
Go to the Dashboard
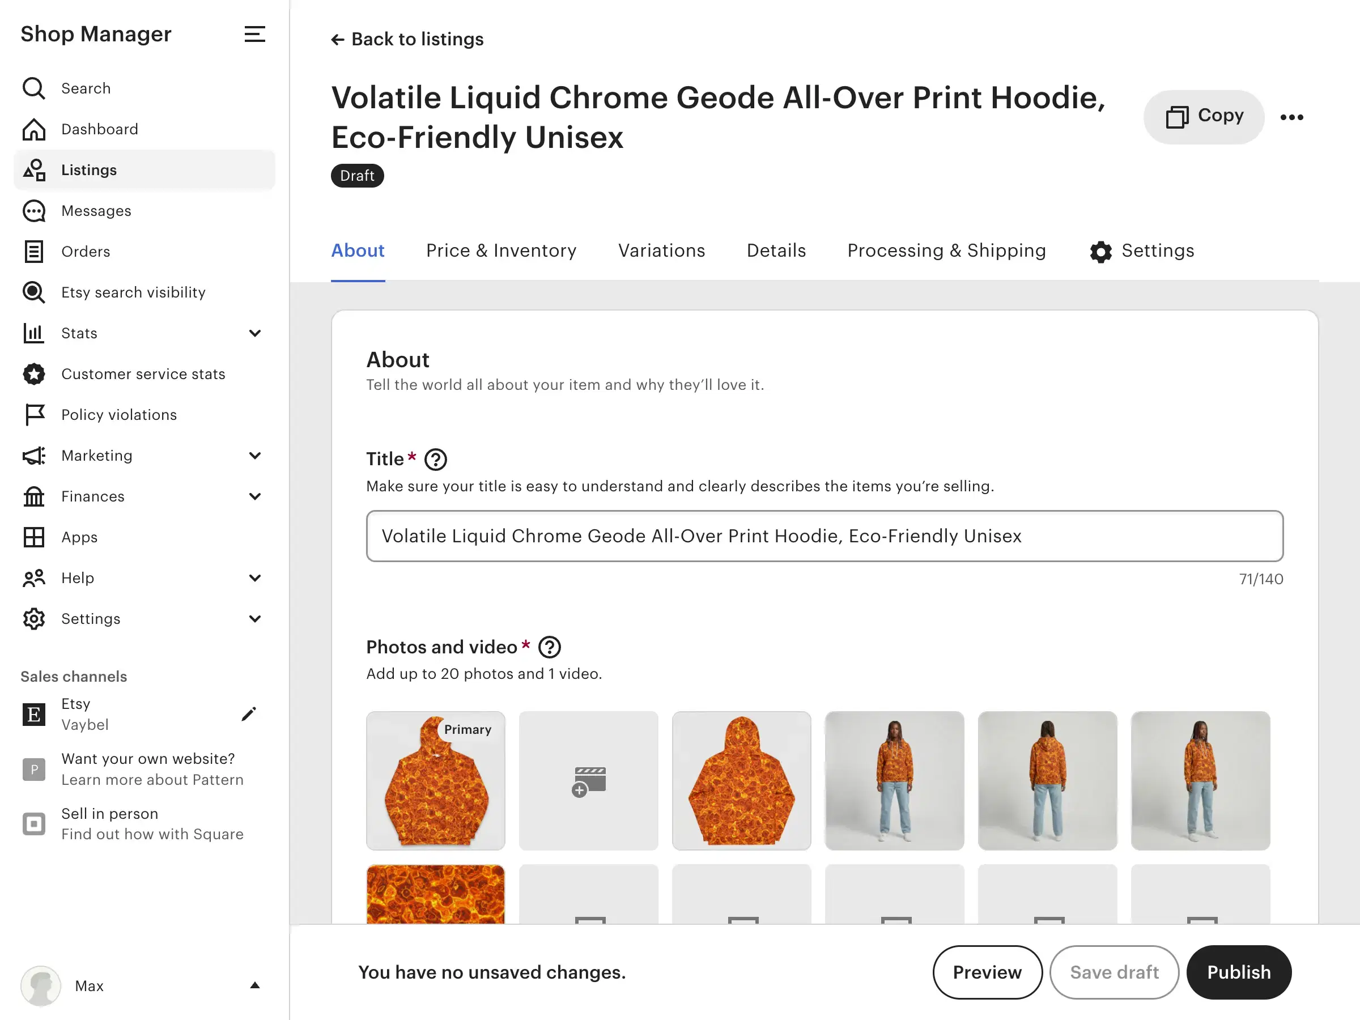[100, 129]
